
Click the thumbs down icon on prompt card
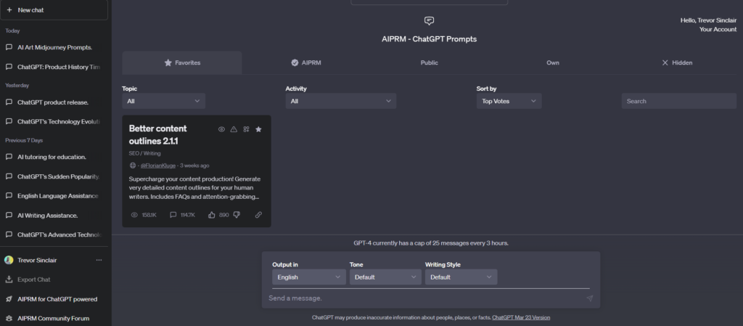tap(237, 215)
